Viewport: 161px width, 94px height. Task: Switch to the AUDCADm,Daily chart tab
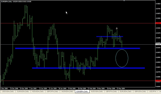click(97, 91)
